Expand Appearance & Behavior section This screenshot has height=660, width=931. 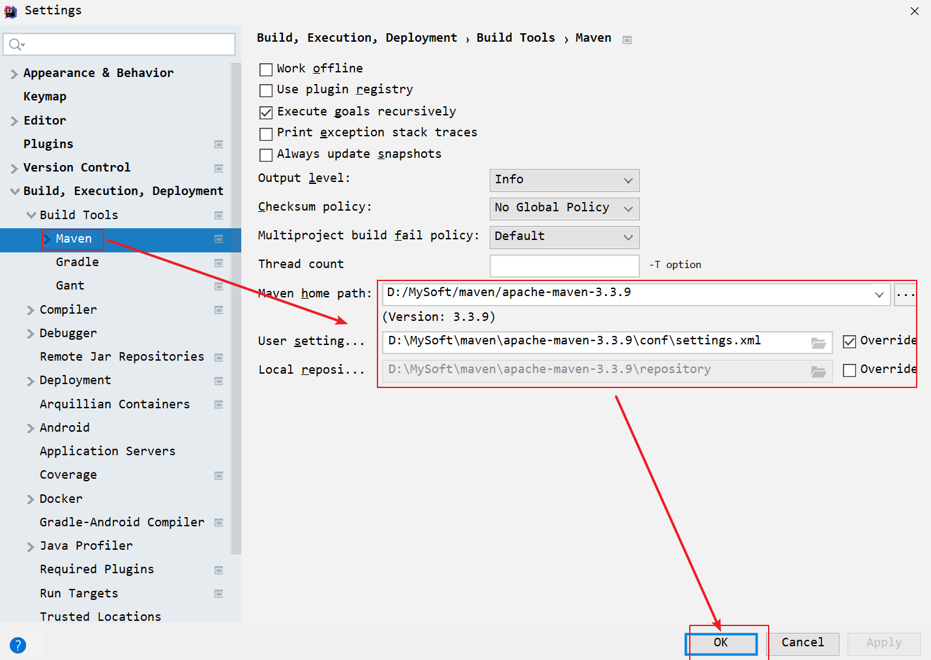coord(14,74)
